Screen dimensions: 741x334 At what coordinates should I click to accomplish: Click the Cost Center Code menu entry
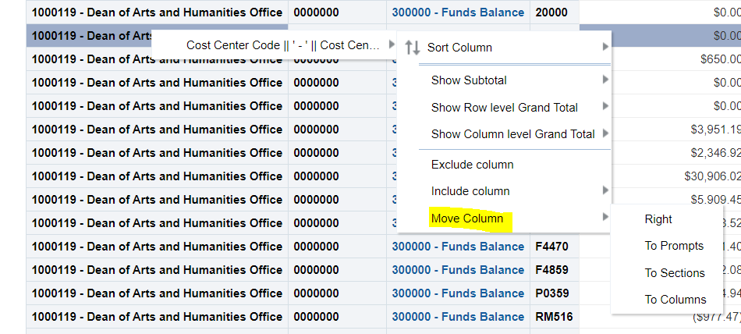283,45
